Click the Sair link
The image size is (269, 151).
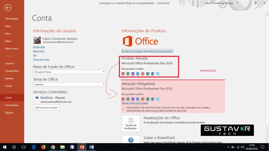click(35, 55)
